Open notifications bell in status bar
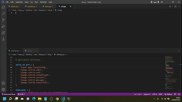182x102 pixels. click(179, 94)
